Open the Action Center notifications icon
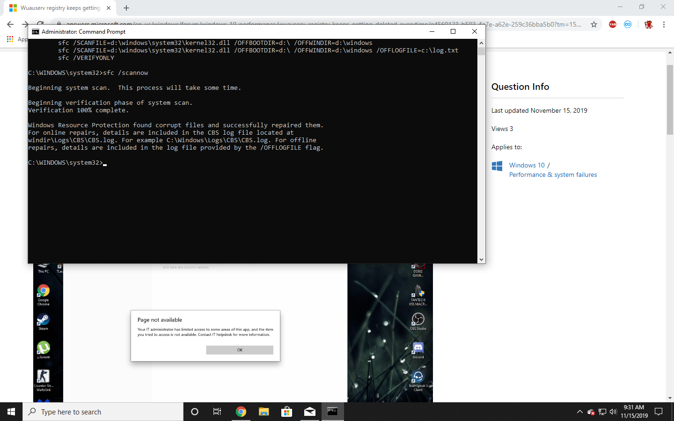 click(659, 412)
